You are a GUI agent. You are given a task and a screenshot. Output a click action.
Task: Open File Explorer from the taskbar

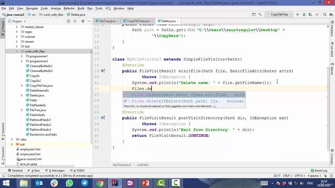pos(24,183)
